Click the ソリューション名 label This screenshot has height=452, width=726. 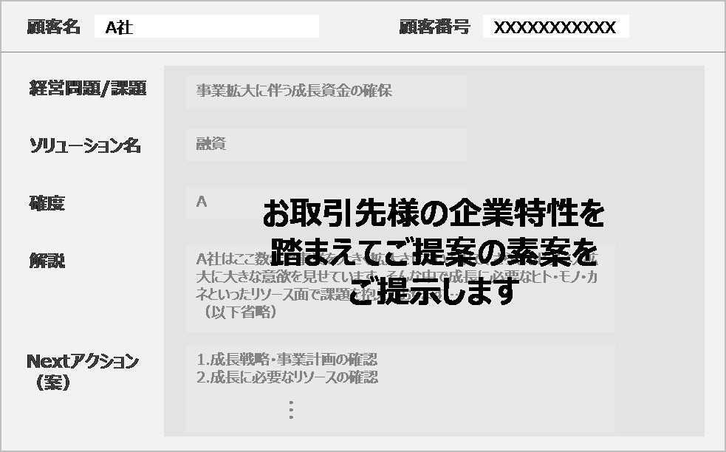(x=85, y=145)
